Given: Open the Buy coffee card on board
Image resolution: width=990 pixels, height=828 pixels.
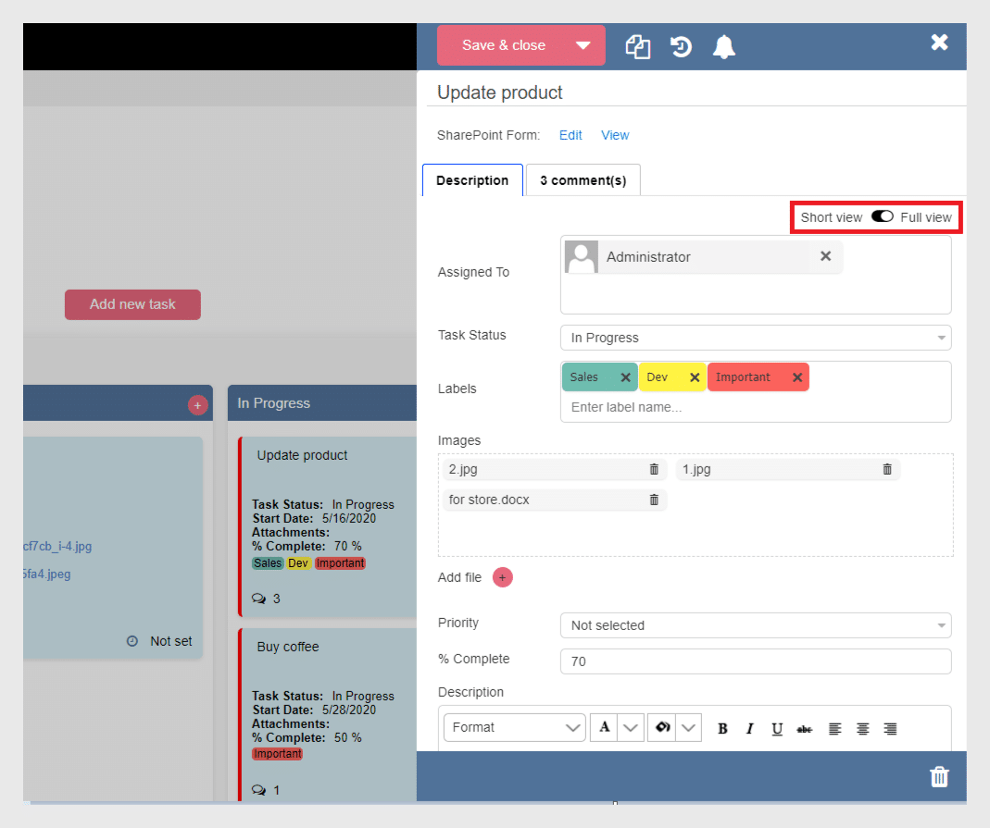Looking at the screenshot, I should pos(328,714).
